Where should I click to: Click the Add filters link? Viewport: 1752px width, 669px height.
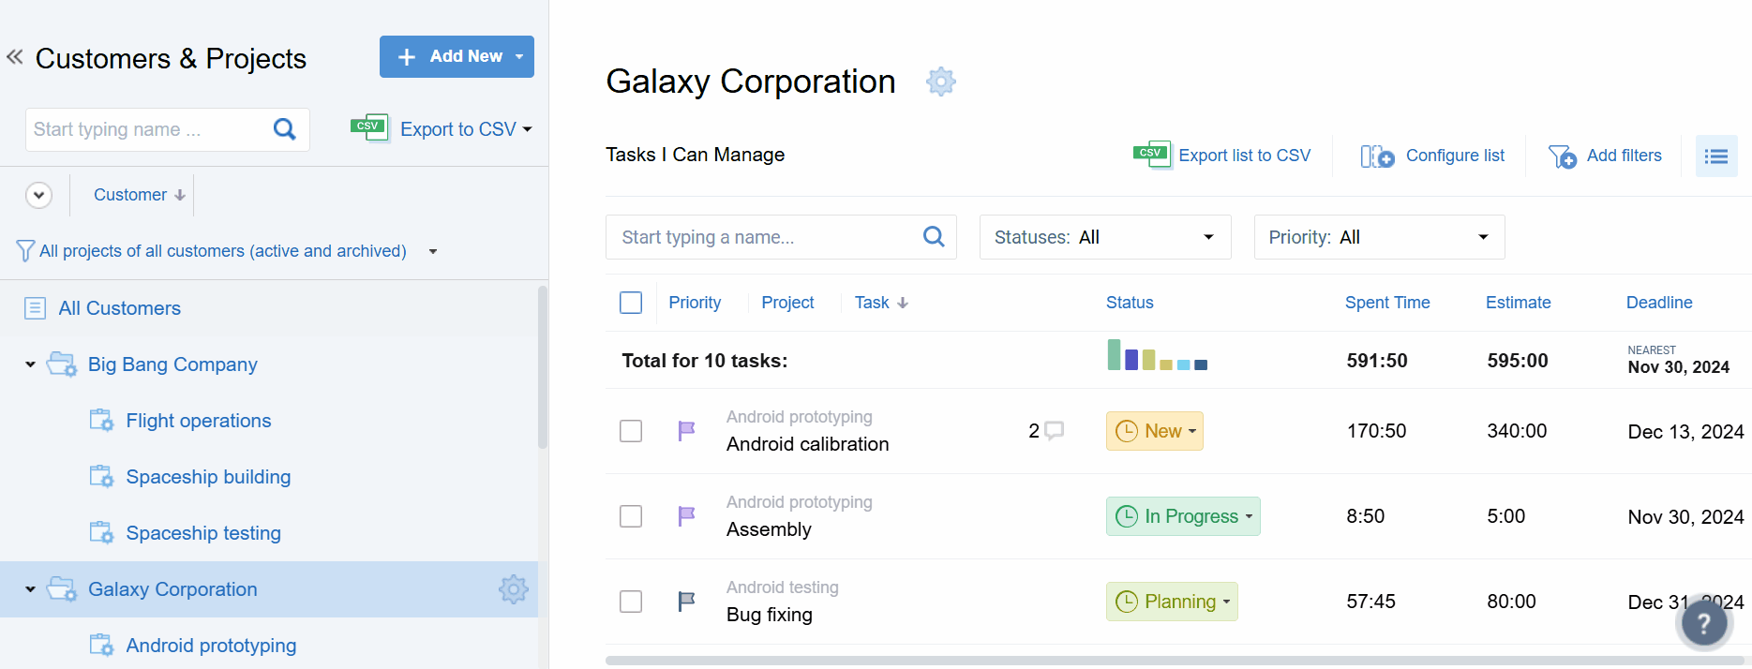1624,156
